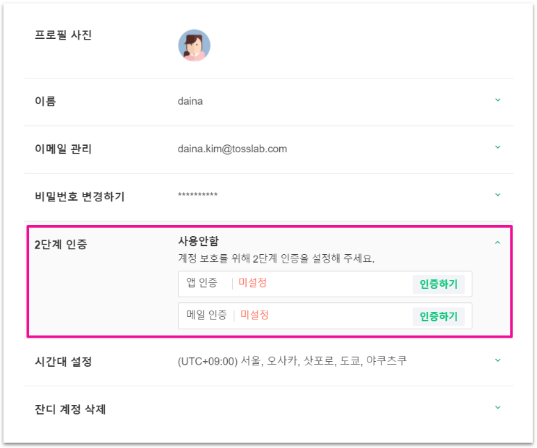Click the profile picture avatar

click(194, 45)
